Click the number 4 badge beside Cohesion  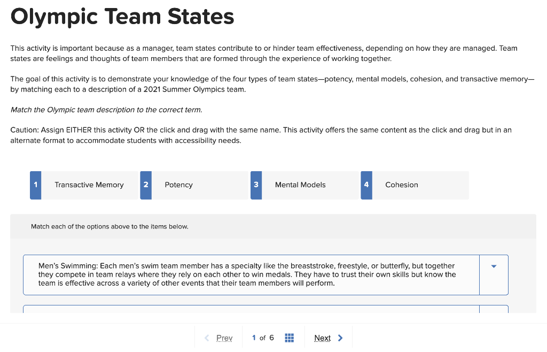click(366, 185)
